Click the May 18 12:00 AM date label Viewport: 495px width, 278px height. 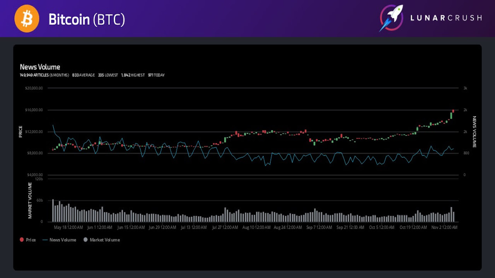pyautogui.click(x=68, y=227)
